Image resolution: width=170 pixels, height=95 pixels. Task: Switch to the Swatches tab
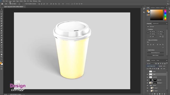tap(153, 8)
